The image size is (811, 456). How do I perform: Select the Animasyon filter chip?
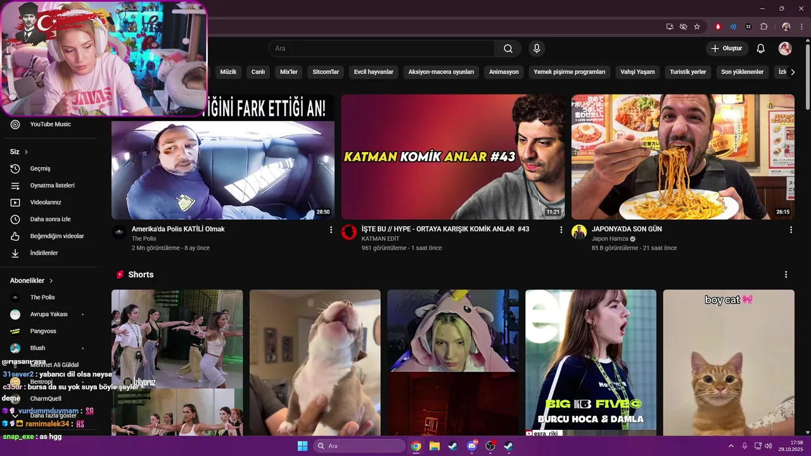[504, 72]
